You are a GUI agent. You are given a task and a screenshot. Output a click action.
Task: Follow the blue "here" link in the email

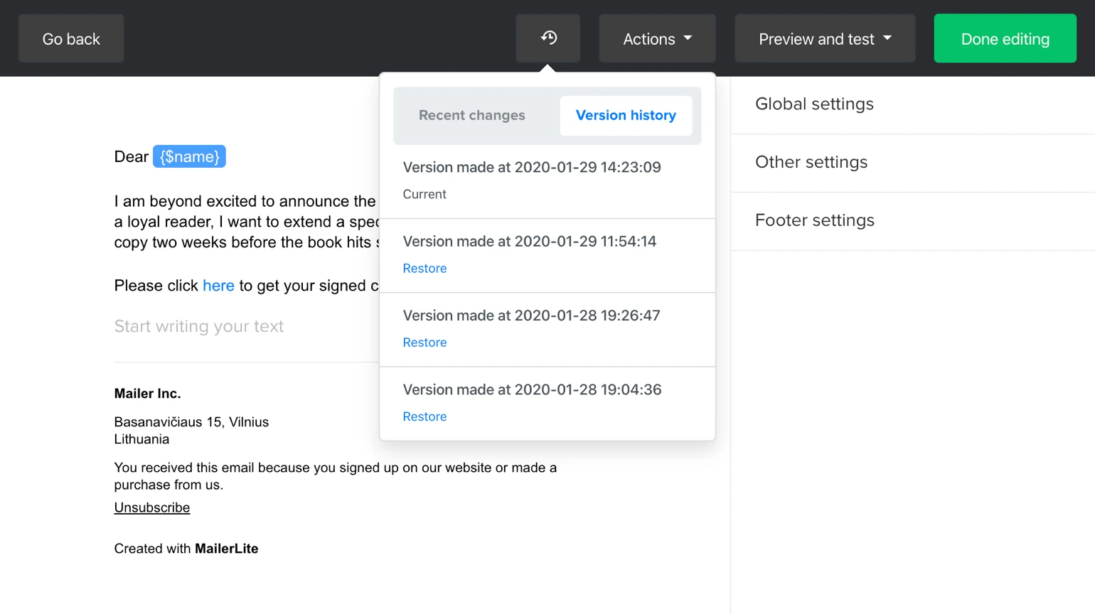pos(218,286)
